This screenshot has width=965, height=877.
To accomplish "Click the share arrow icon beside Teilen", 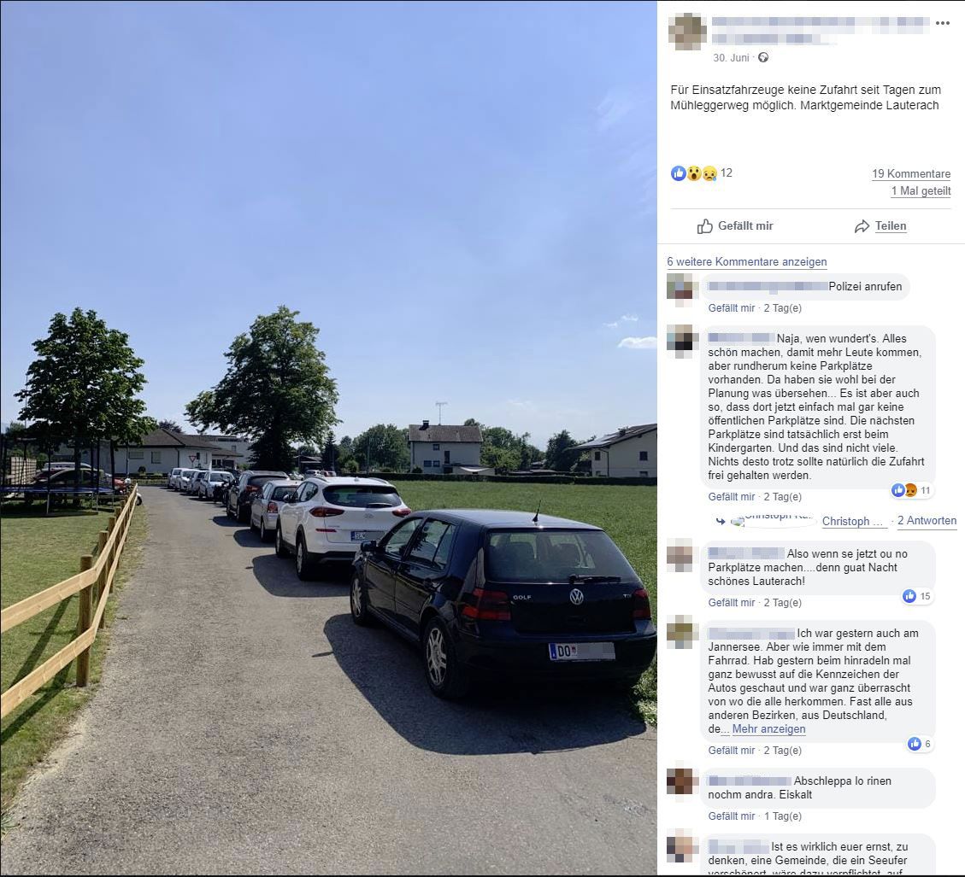I will 862,226.
